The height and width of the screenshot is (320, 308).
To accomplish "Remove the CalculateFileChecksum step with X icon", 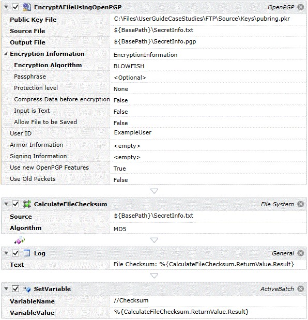I will click(300, 204).
